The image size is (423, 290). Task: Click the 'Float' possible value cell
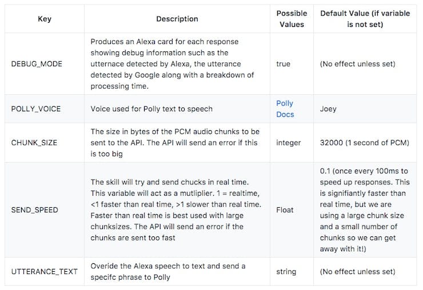pos(292,210)
